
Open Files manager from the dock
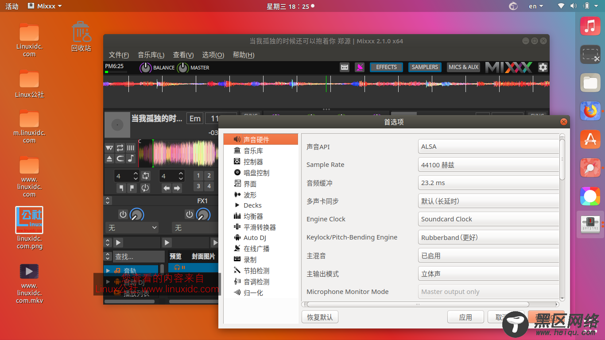(x=590, y=83)
